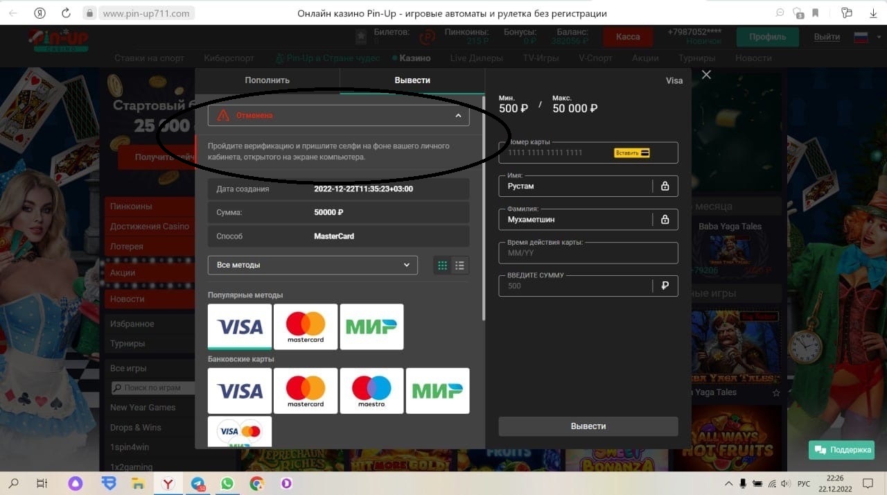Open the Поддержка support chat
This screenshot has height=495, width=887.
point(841,450)
